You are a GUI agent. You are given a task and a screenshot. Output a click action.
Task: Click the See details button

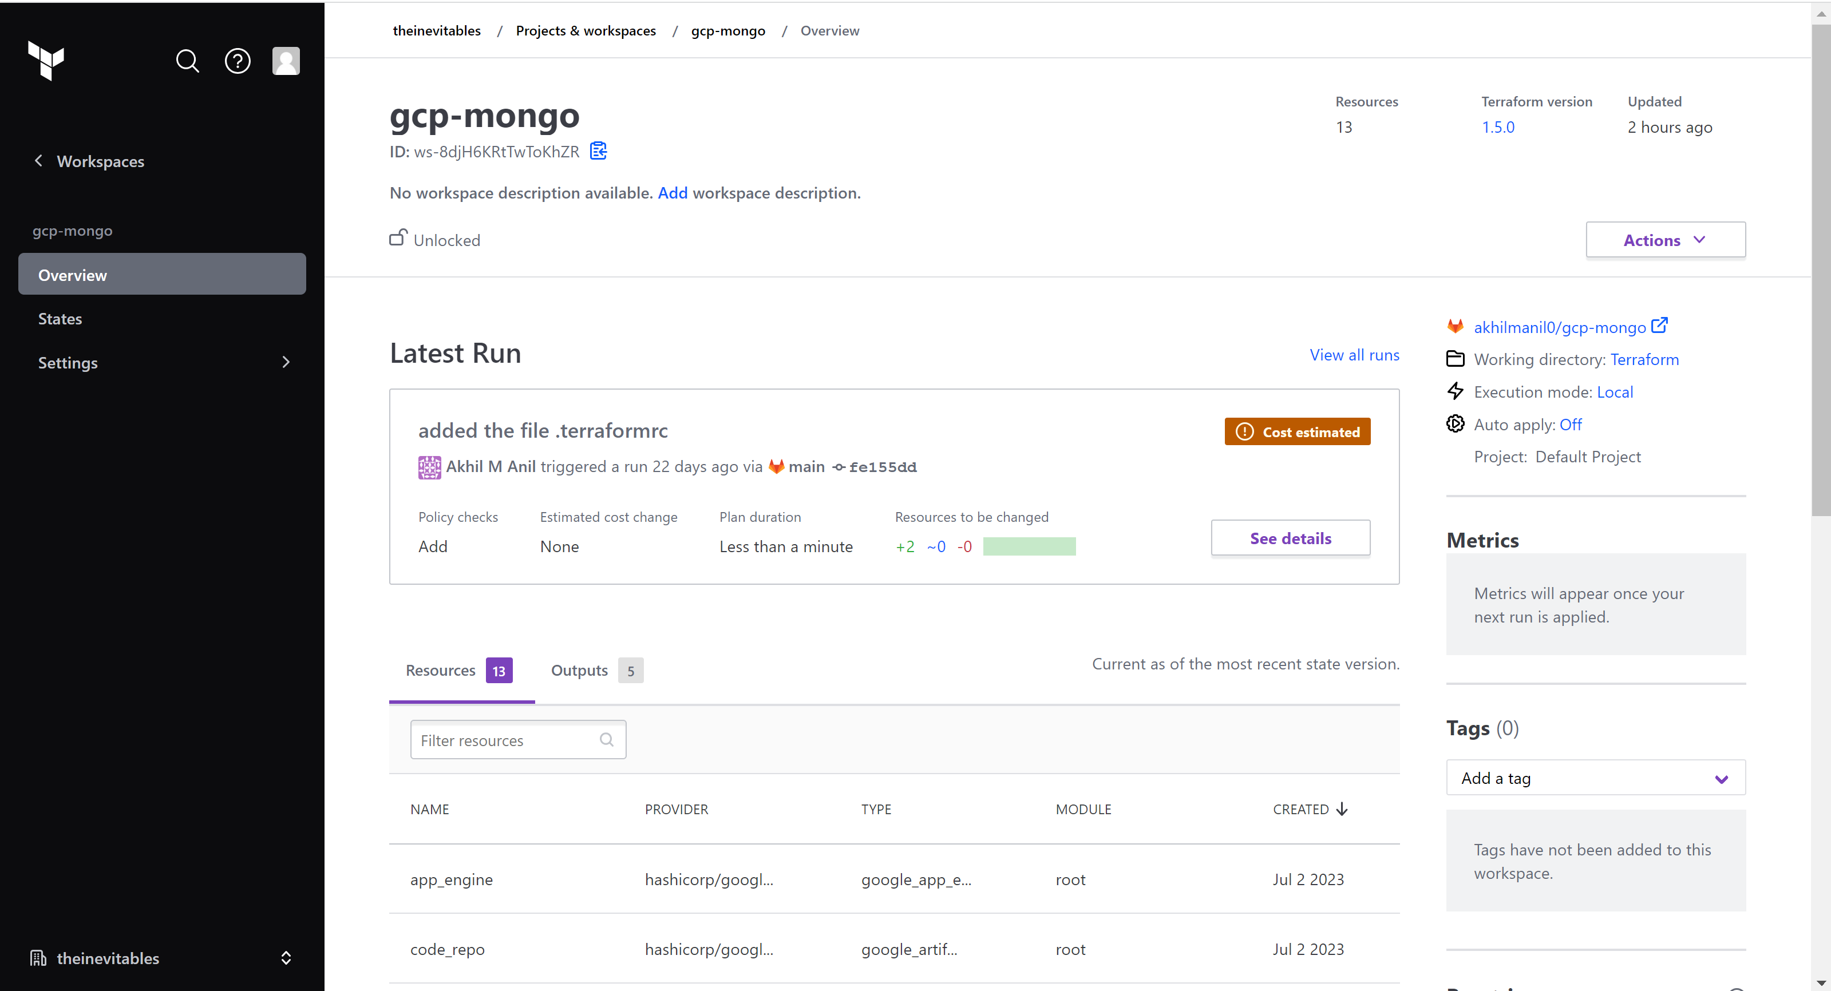(x=1290, y=538)
